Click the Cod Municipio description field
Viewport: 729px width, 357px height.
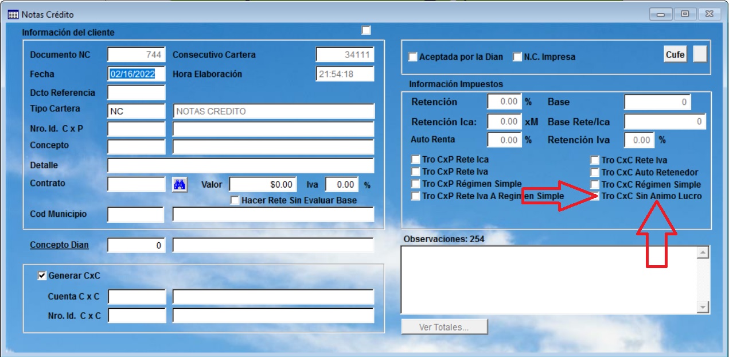[x=274, y=215]
